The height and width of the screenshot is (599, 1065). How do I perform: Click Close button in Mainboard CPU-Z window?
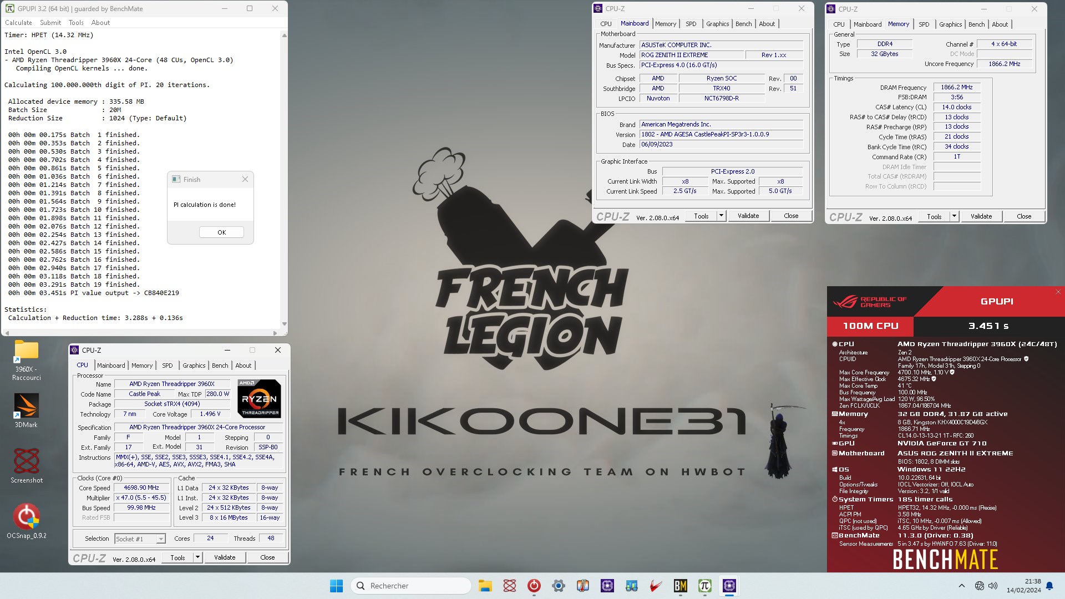[791, 216]
